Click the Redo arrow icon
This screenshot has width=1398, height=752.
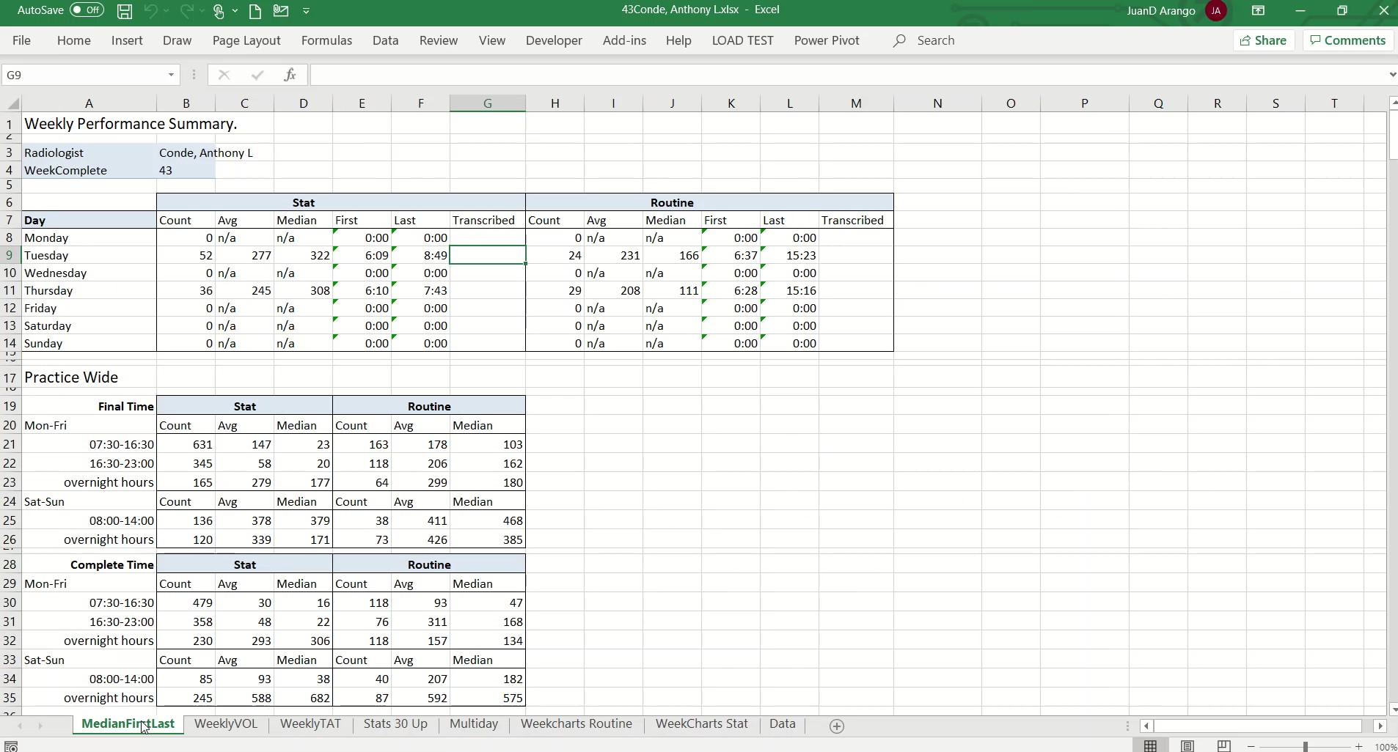(x=187, y=11)
